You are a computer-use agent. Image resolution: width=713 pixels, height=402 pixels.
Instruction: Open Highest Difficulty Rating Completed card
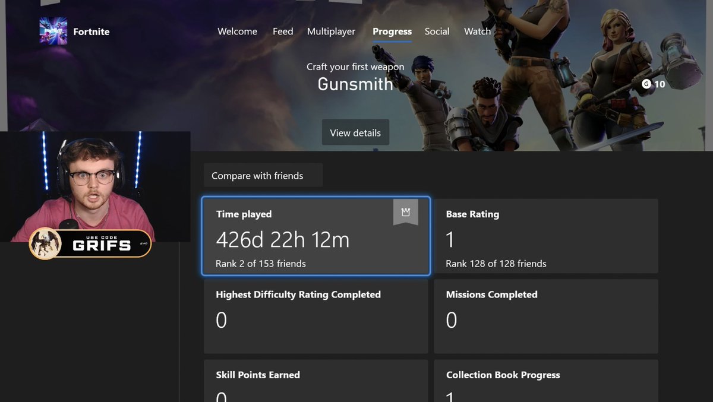[x=316, y=316]
